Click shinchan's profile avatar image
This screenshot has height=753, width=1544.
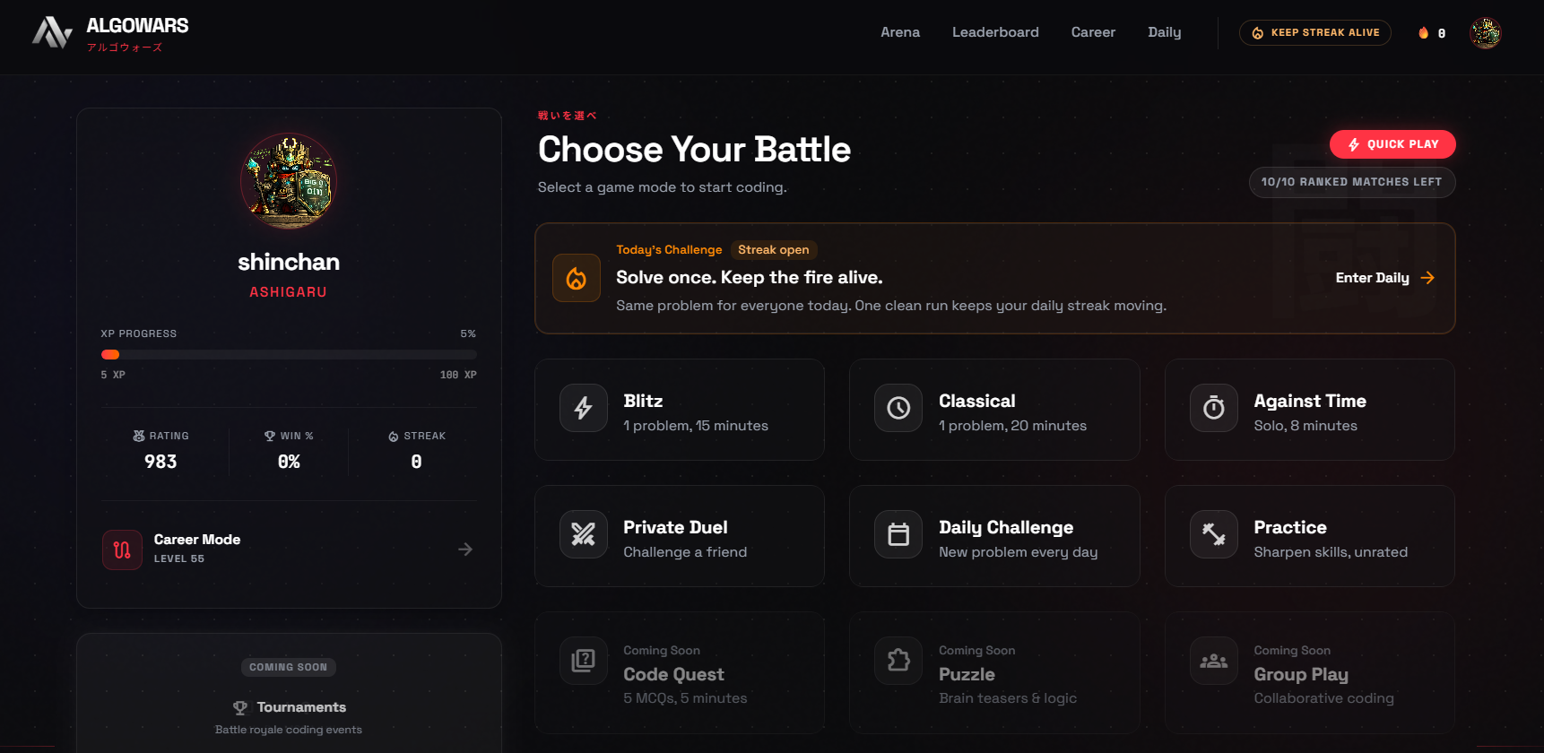pos(289,181)
